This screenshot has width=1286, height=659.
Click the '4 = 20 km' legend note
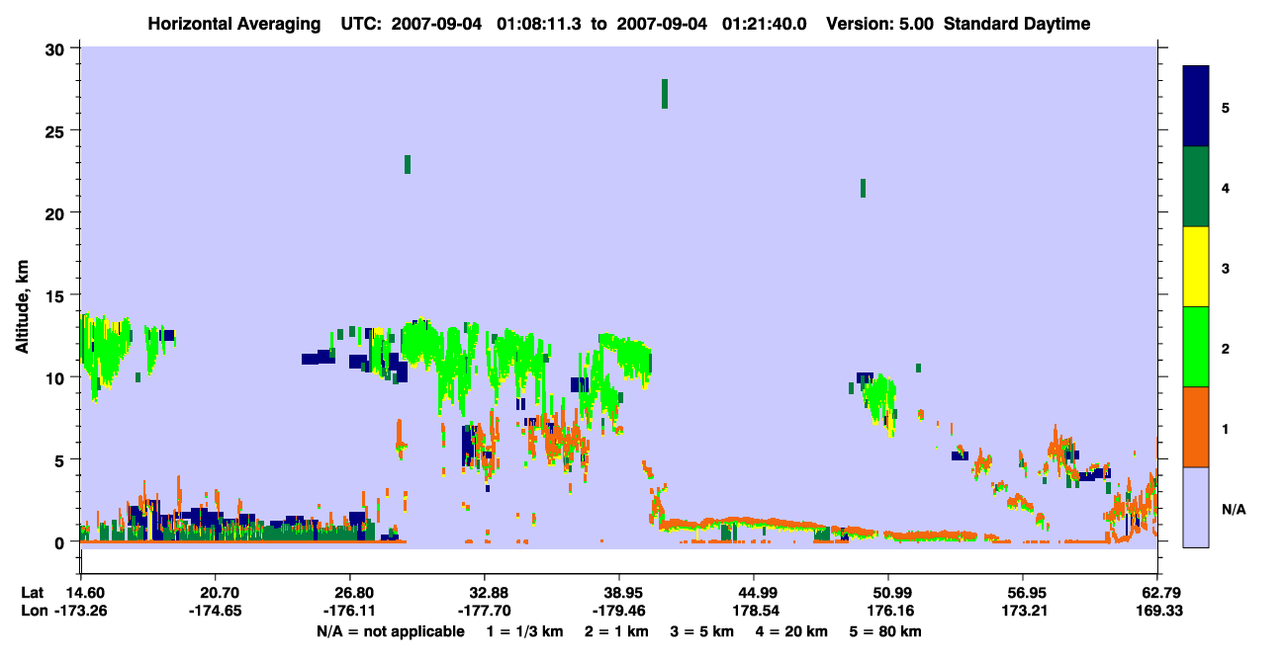tap(793, 631)
